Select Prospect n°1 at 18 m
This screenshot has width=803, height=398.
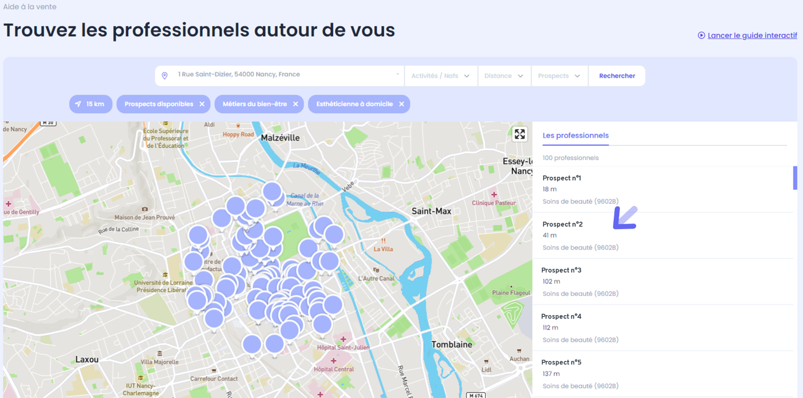(663, 189)
